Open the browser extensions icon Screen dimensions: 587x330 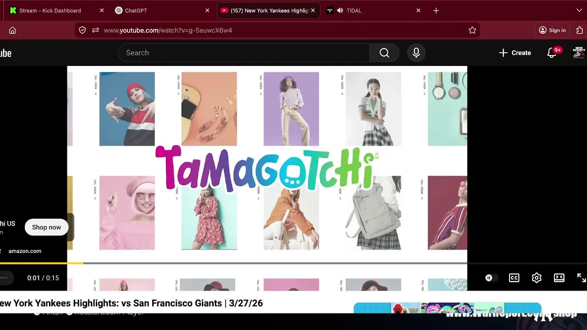pyautogui.click(x=579, y=30)
